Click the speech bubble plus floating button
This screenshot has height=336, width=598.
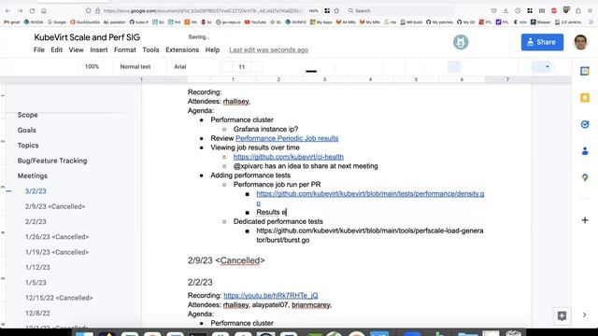point(562,315)
